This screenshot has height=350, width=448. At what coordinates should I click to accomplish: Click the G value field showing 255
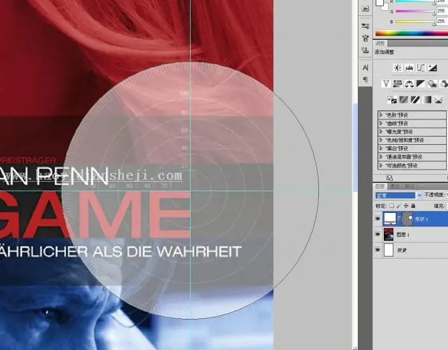point(442,11)
